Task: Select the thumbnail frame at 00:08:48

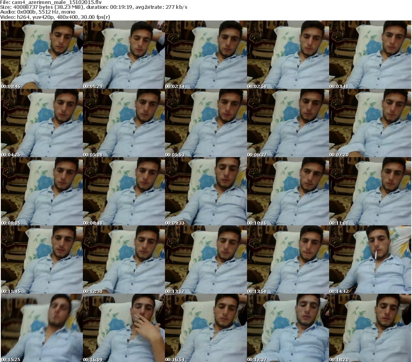Action: (x=124, y=191)
